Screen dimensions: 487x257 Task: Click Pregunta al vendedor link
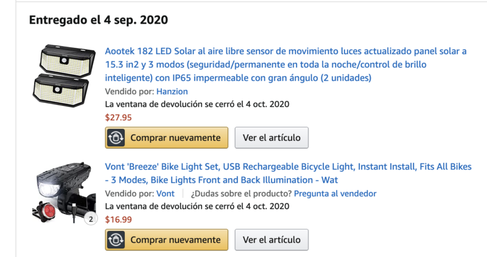[335, 193]
